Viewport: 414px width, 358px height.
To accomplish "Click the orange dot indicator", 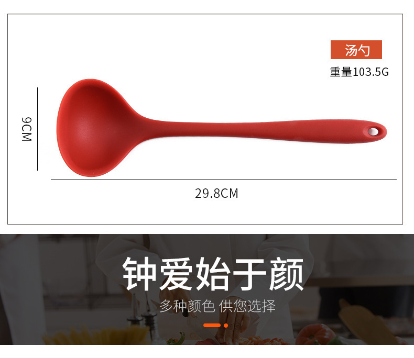I will (x=226, y=326).
